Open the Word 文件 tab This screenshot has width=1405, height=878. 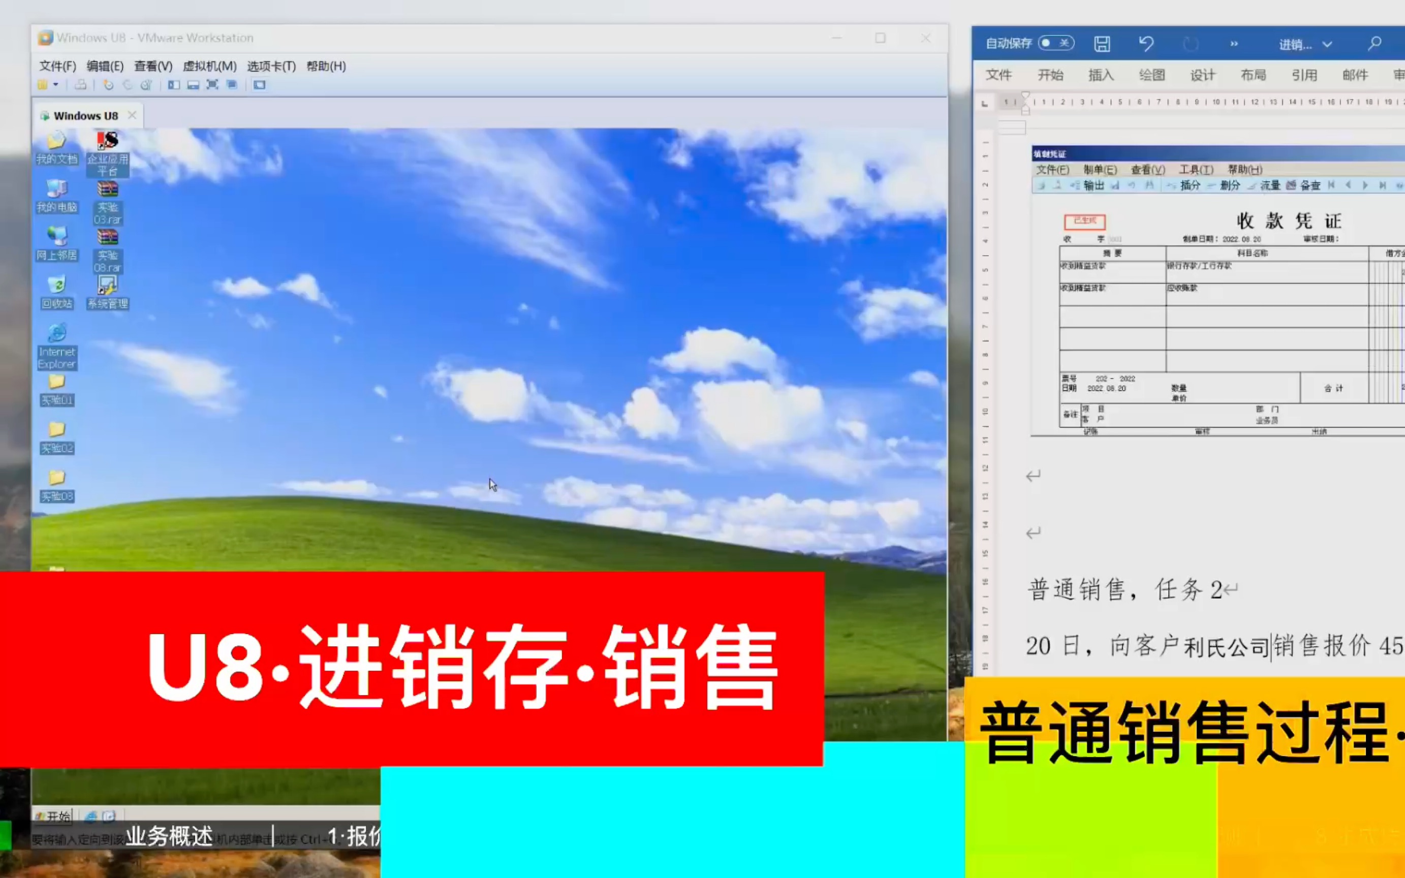[998, 75]
